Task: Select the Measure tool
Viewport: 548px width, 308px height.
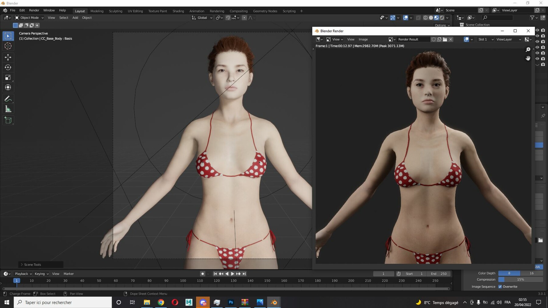Action: pos(8,109)
